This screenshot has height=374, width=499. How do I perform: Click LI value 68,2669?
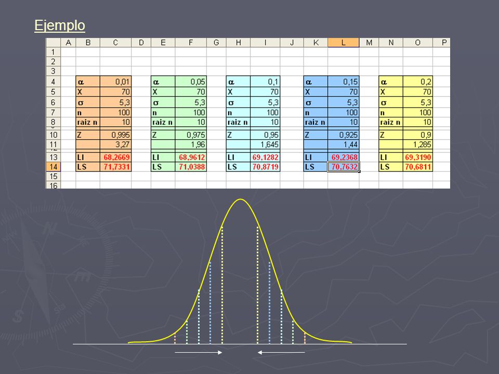(x=115, y=157)
